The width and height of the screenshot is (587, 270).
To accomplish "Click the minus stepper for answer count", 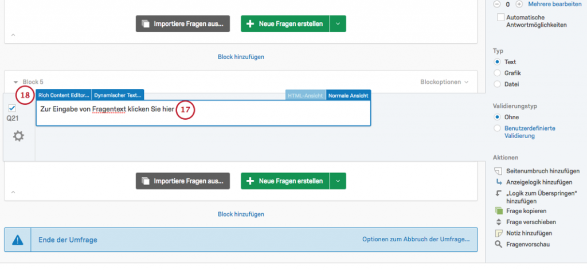I will 497,5.
